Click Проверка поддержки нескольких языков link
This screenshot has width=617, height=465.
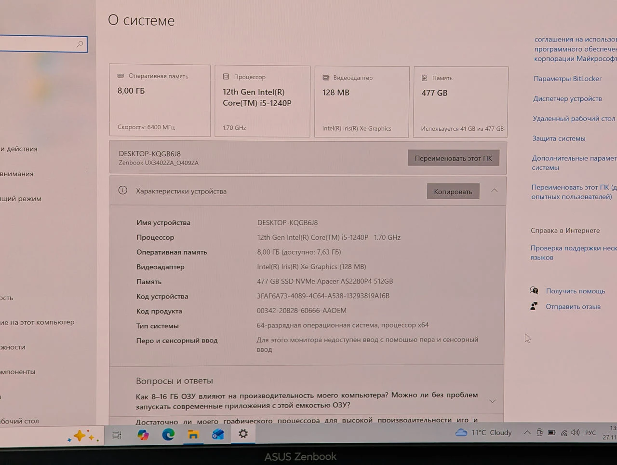[574, 253]
